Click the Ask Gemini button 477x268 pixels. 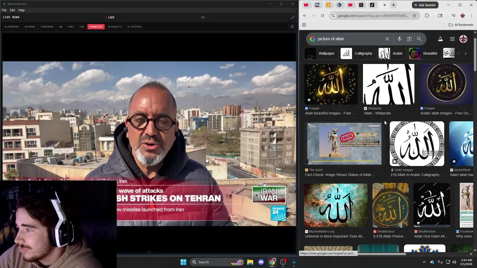coord(424,5)
